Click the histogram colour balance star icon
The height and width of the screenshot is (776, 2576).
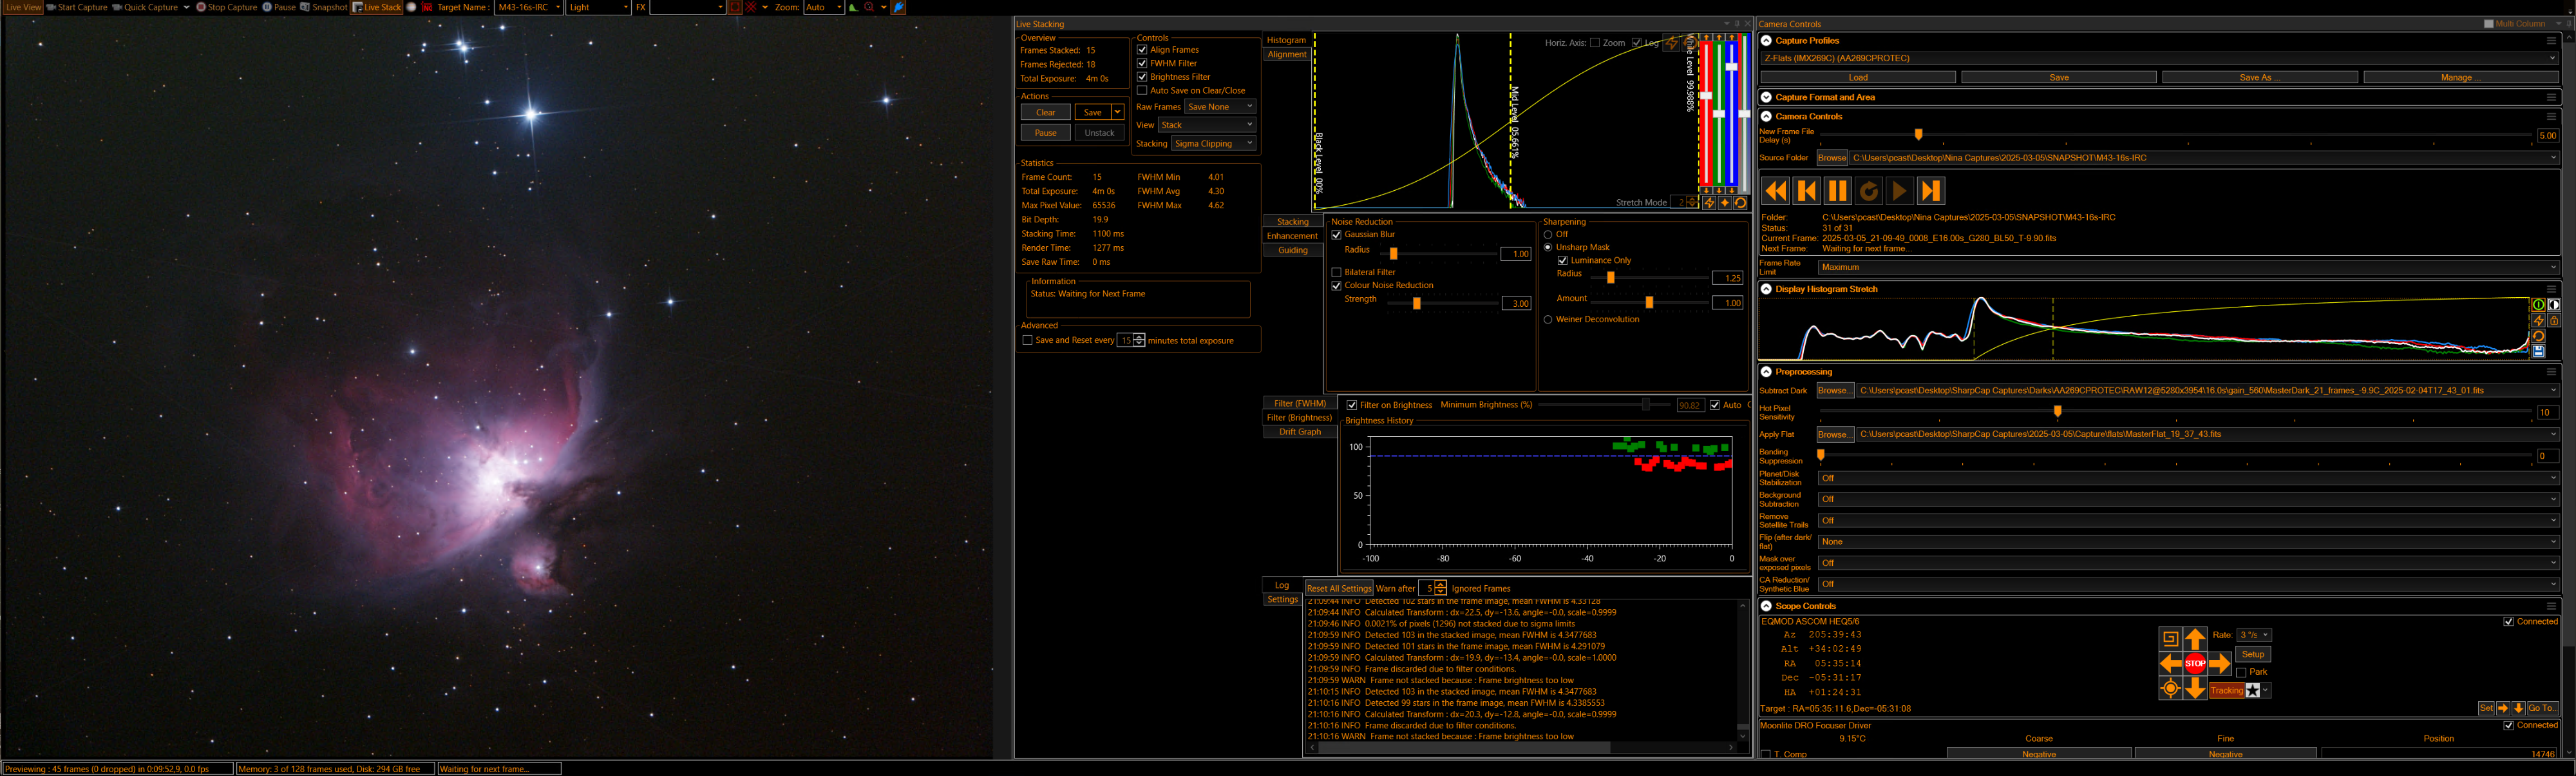1725,202
